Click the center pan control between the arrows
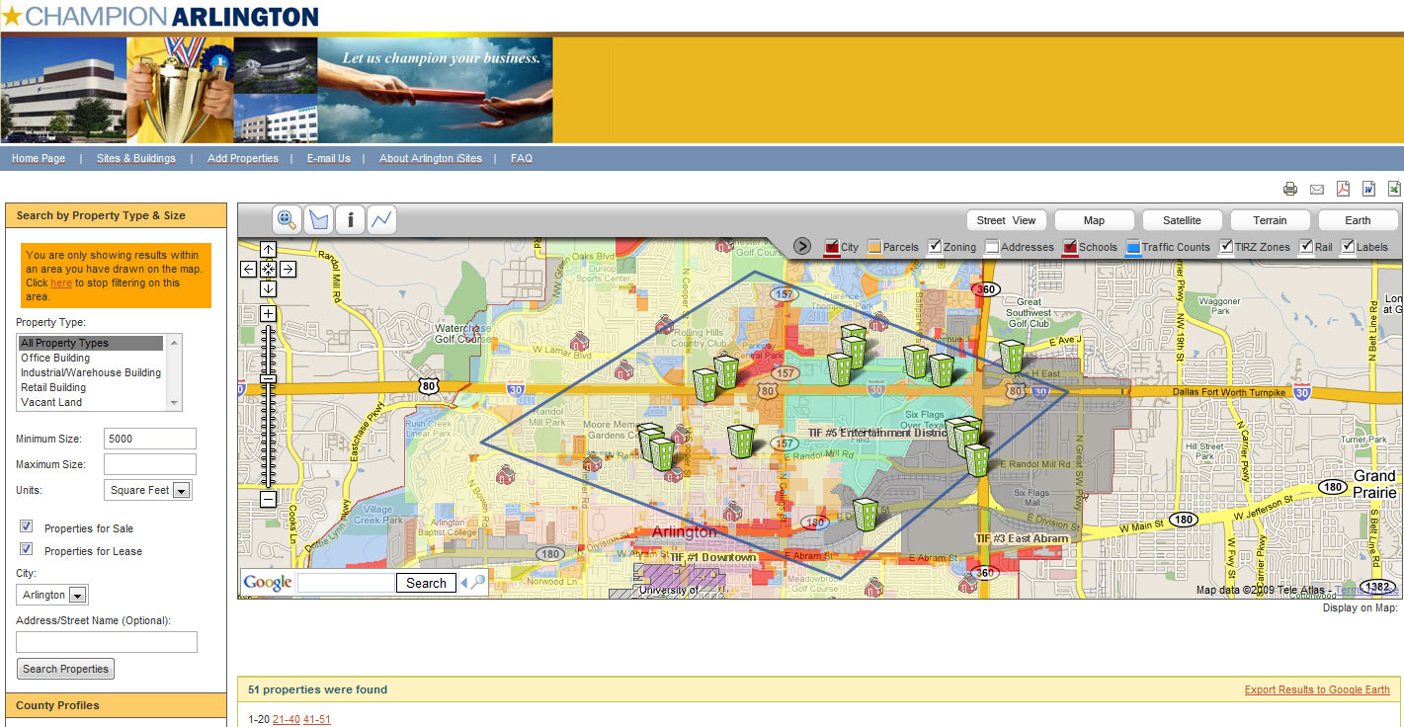Image resolution: width=1404 pixels, height=727 pixels. (x=268, y=269)
